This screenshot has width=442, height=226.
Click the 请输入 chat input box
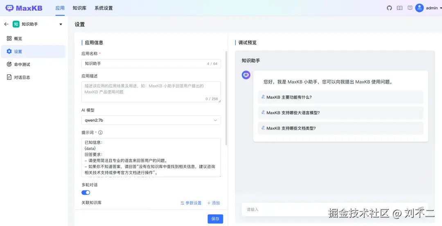(x=335, y=209)
